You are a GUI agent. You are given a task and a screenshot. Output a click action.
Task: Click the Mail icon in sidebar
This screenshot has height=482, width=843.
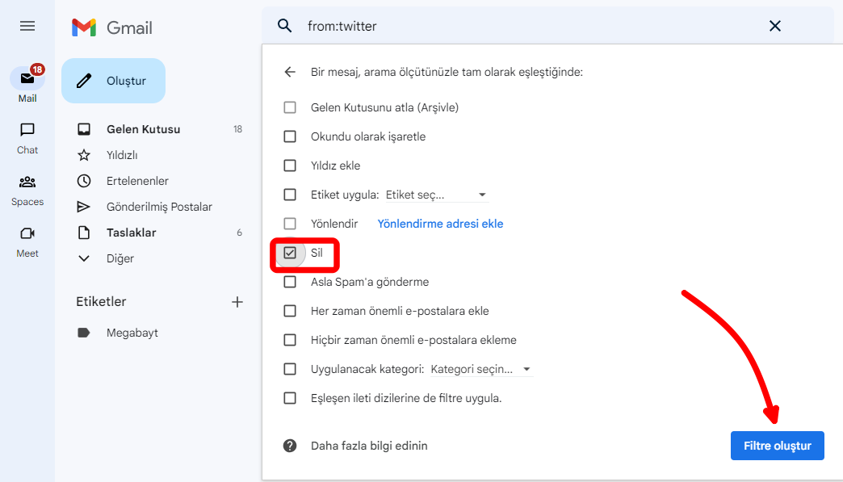point(27,79)
